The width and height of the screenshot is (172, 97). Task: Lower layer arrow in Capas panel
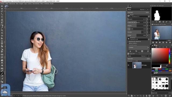[138, 96]
